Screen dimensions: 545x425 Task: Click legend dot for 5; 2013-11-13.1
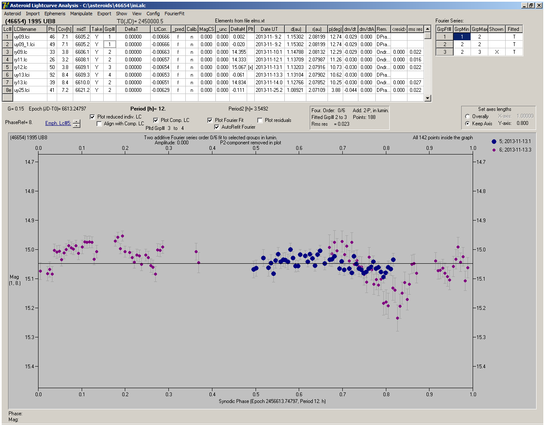pyautogui.click(x=494, y=141)
